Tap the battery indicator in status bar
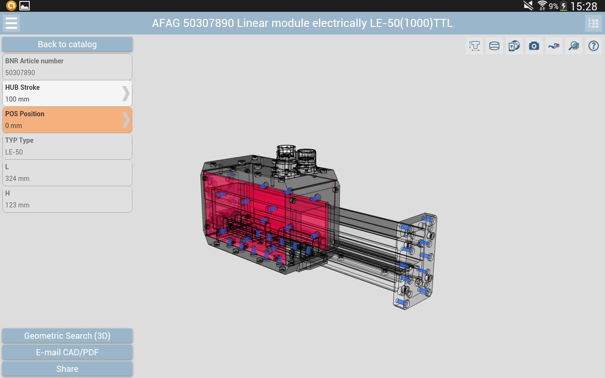The width and height of the screenshot is (605, 378). pyautogui.click(x=564, y=6)
